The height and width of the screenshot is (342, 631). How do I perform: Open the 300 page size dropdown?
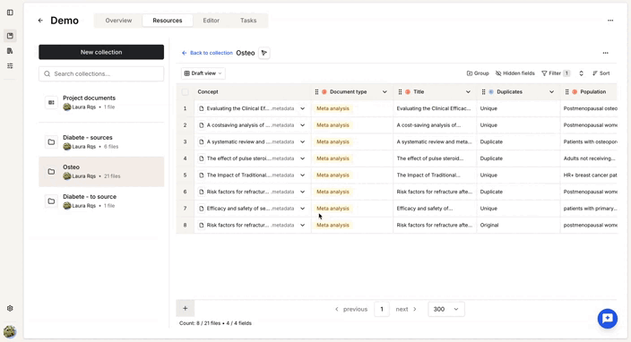coord(445,309)
